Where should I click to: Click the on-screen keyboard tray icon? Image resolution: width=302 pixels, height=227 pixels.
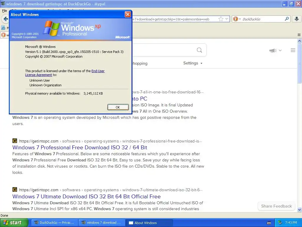(269, 223)
